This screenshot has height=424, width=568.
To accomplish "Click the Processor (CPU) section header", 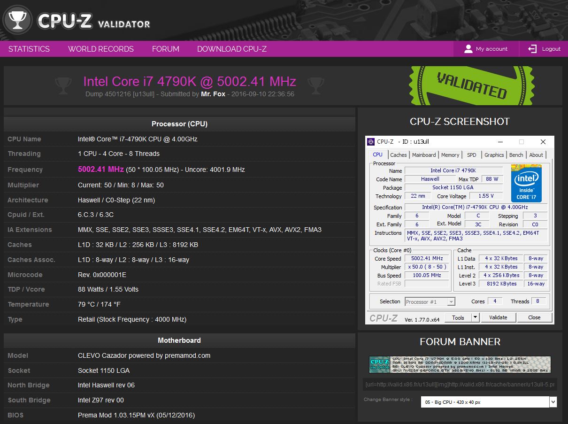I will coord(179,124).
